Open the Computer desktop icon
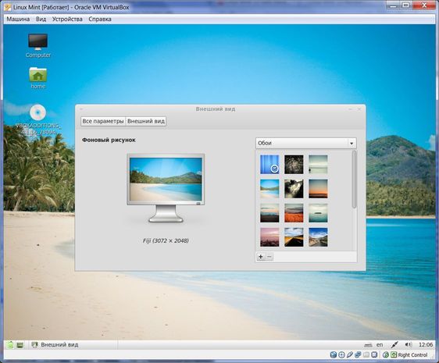Viewport: 439px width, 363px height. 37,46
